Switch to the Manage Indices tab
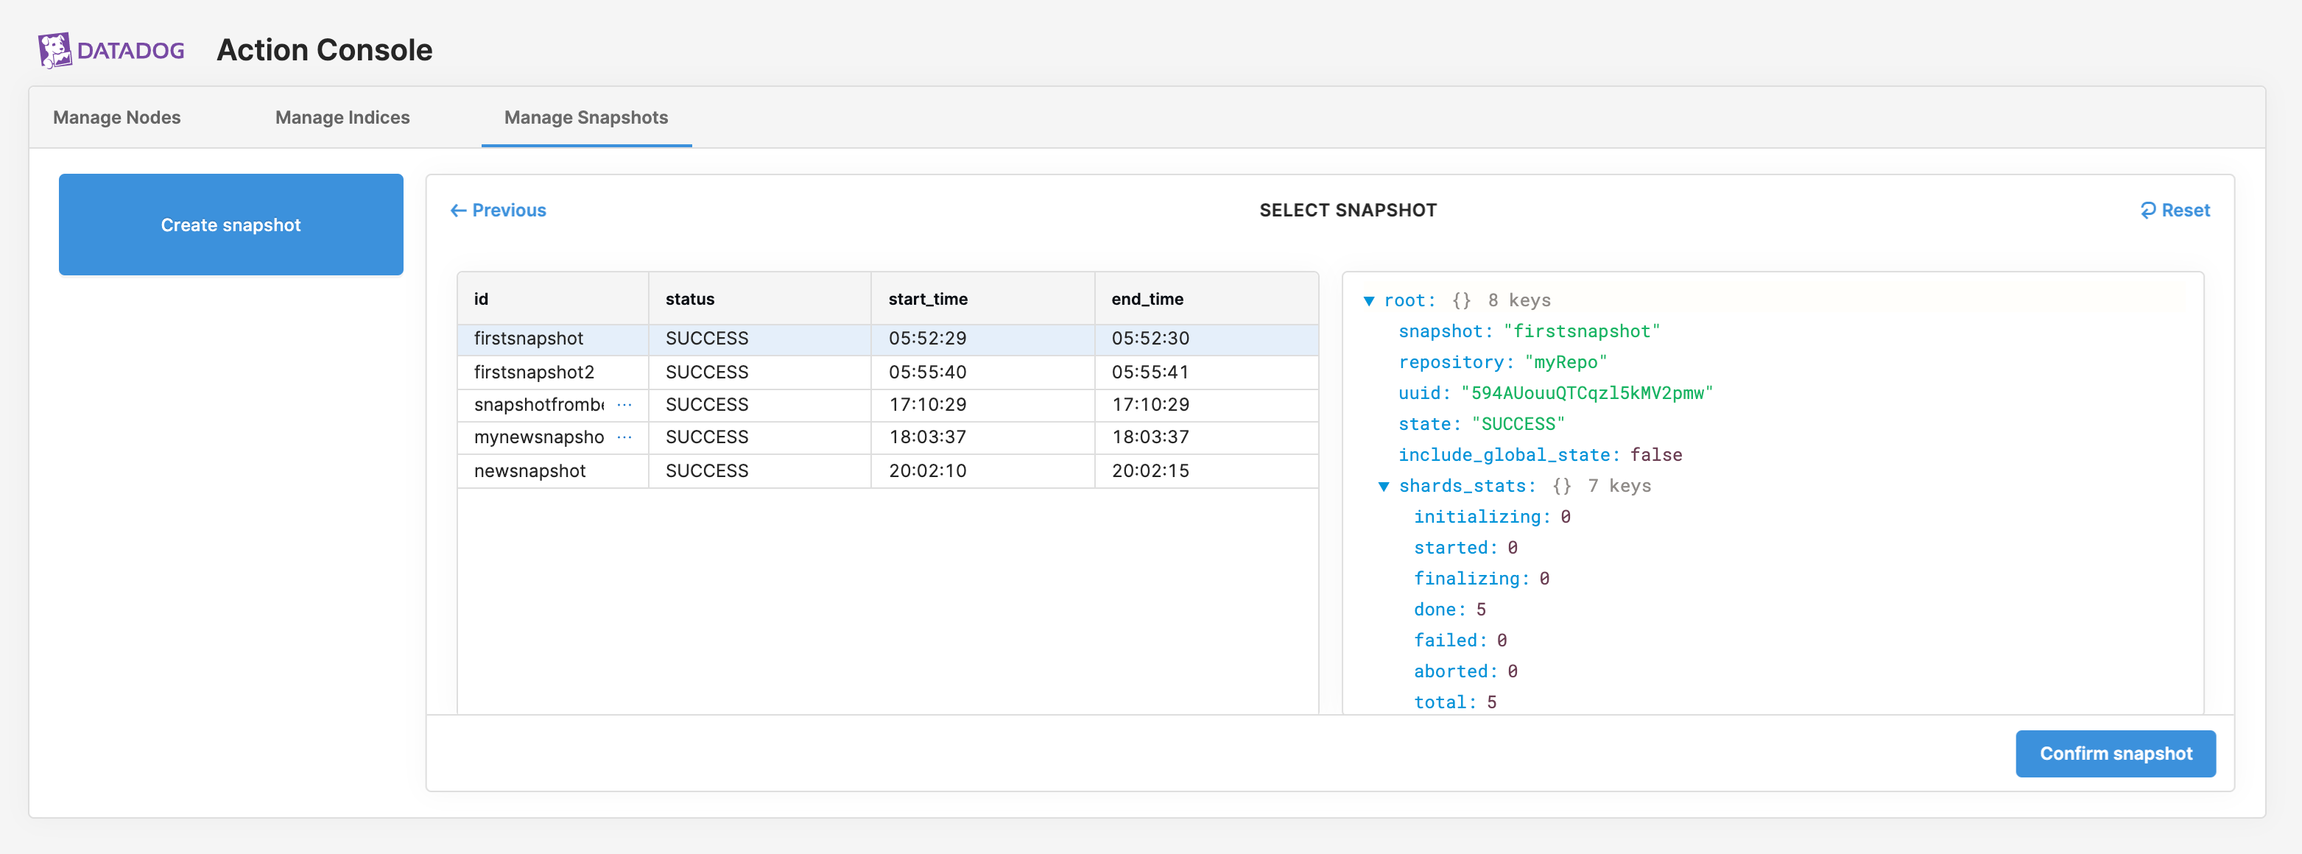This screenshot has height=854, width=2302. [x=342, y=117]
